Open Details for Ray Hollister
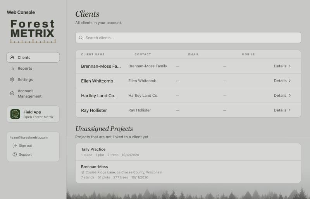Viewport: 310px width, 199px height. tap(282, 110)
